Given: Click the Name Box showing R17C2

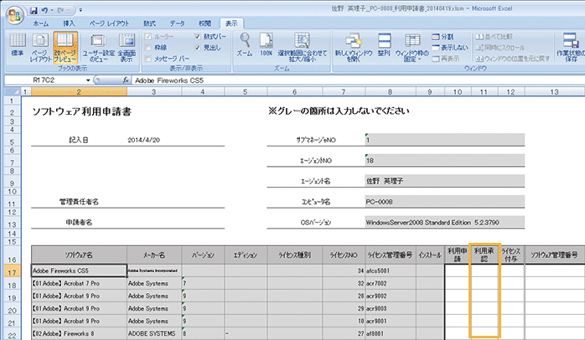Looking at the screenshot, I should tap(44, 80).
